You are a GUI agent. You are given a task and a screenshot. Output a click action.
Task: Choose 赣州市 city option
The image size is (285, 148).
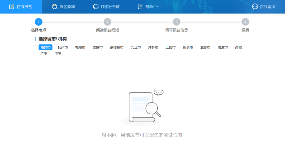click(80, 47)
